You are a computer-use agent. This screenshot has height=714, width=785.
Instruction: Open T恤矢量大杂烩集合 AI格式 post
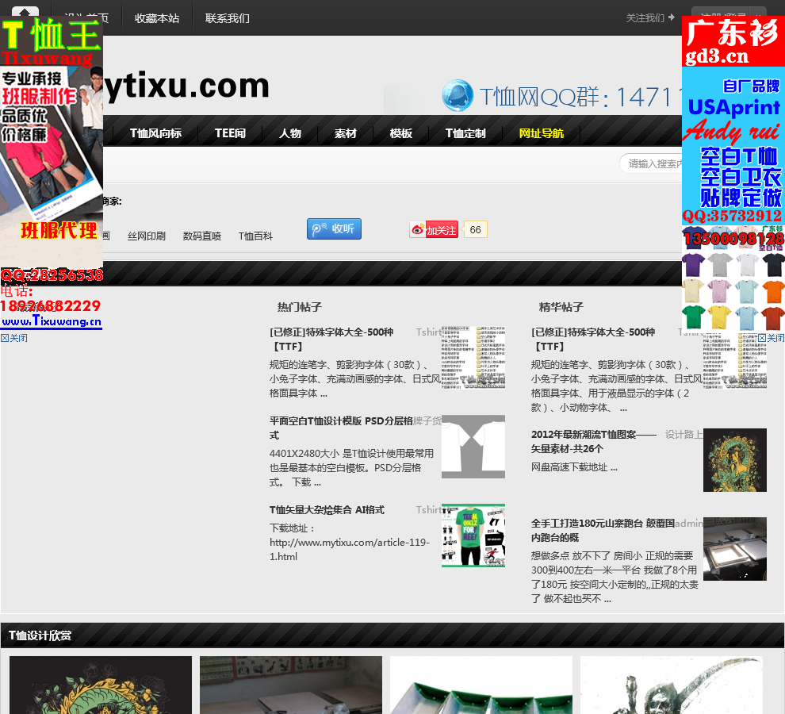coord(327,510)
